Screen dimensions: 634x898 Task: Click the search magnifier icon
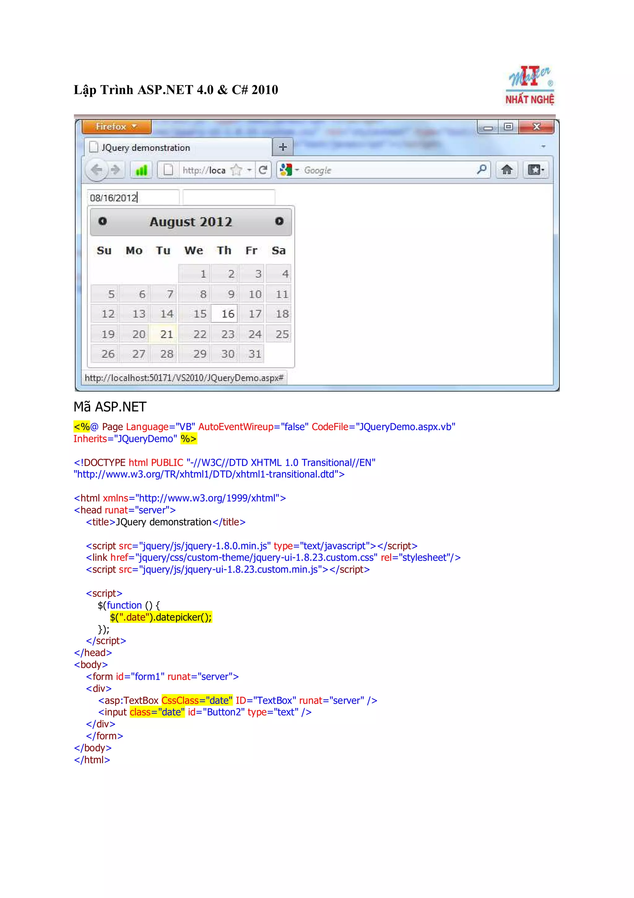pyautogui.click(x=482, y=169)
